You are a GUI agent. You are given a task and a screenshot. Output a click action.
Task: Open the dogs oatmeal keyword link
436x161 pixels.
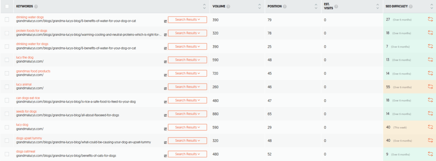point(26,151)
